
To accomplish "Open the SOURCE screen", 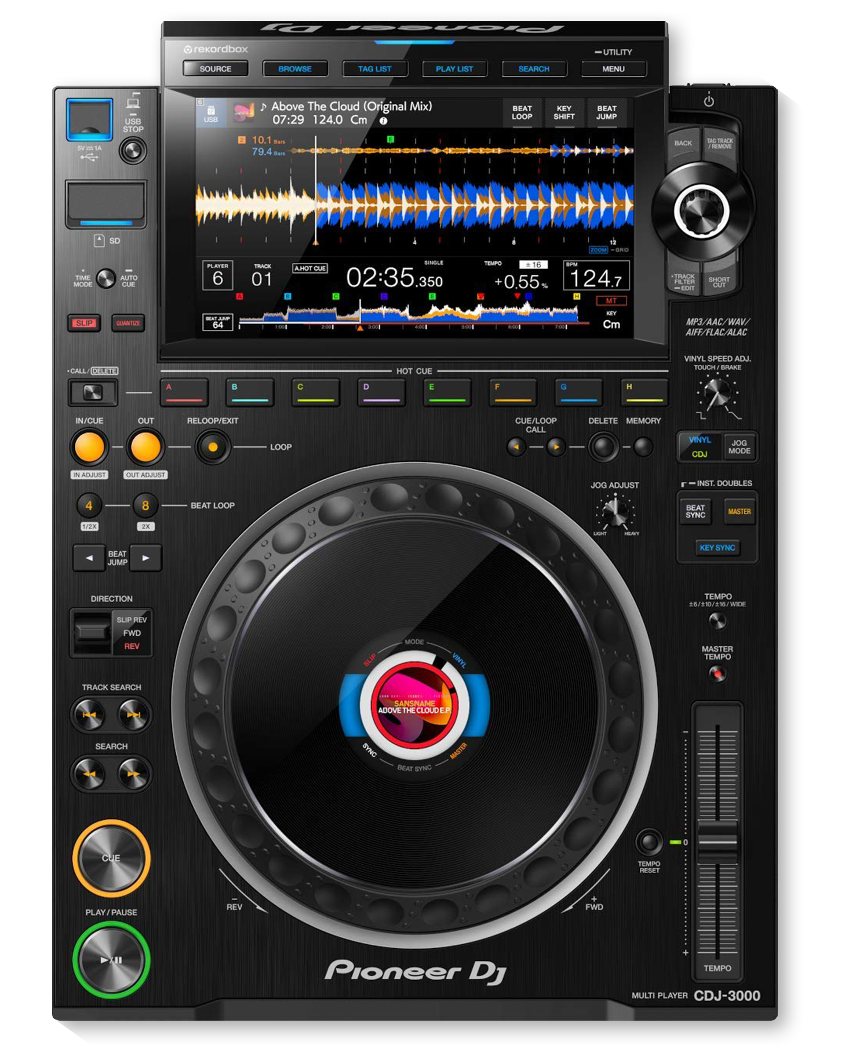I will point(216,68).
